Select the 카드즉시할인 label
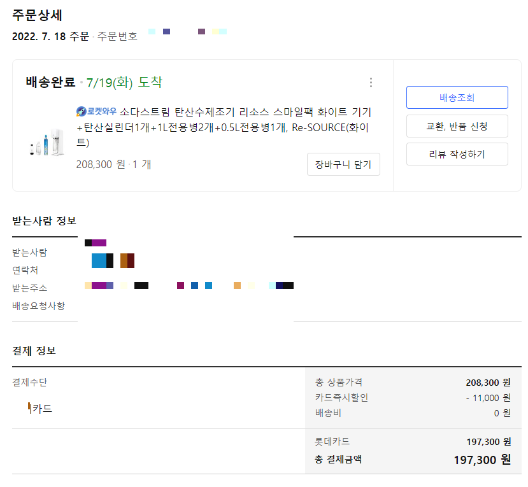The height and width of the screenshot is (487, 528). tap(341, 397)
